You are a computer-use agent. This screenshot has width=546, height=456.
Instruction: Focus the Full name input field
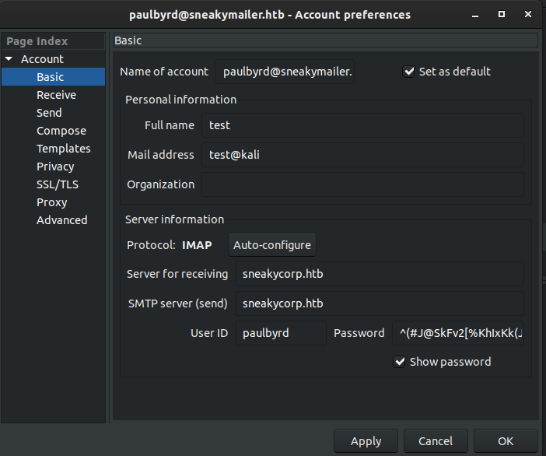(363, 125)
